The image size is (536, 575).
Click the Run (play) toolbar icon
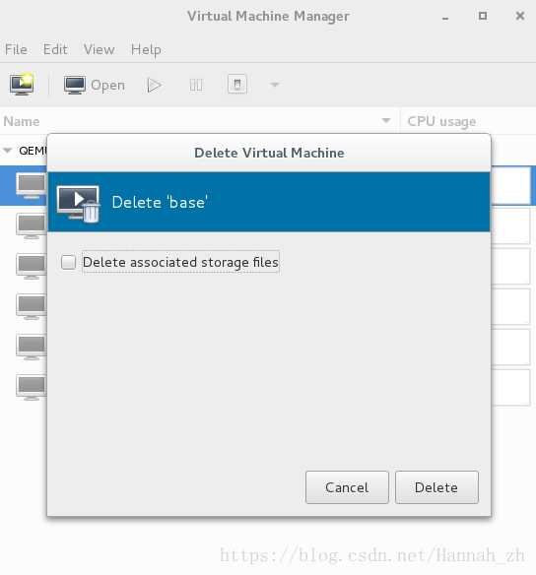(154, 85)
